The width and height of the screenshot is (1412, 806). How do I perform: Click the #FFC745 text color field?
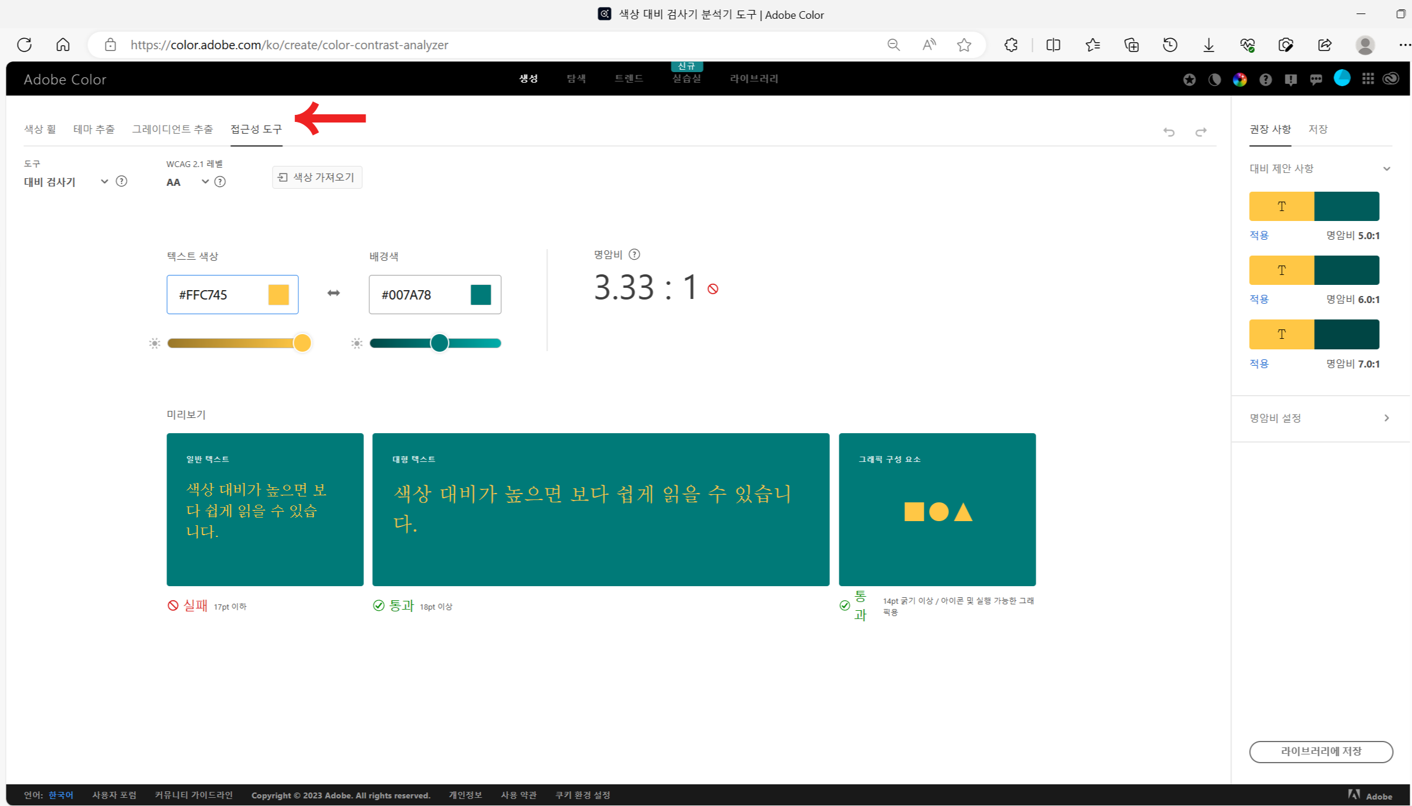232,294
